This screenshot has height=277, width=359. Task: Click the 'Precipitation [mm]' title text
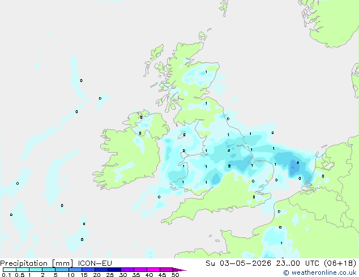point(36,263)
